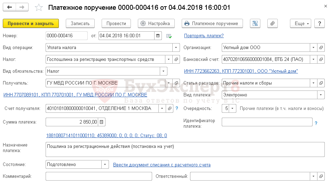The image size is (330, 182).
Task: Print via Платежное поручение button
Action: pyautogui.click(x=212, y=23)
